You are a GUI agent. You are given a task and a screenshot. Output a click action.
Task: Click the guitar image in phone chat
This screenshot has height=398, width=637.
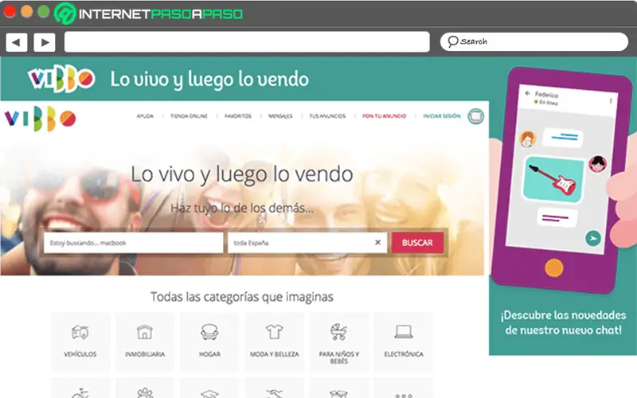pyautogui.click(x=553, y=180)
